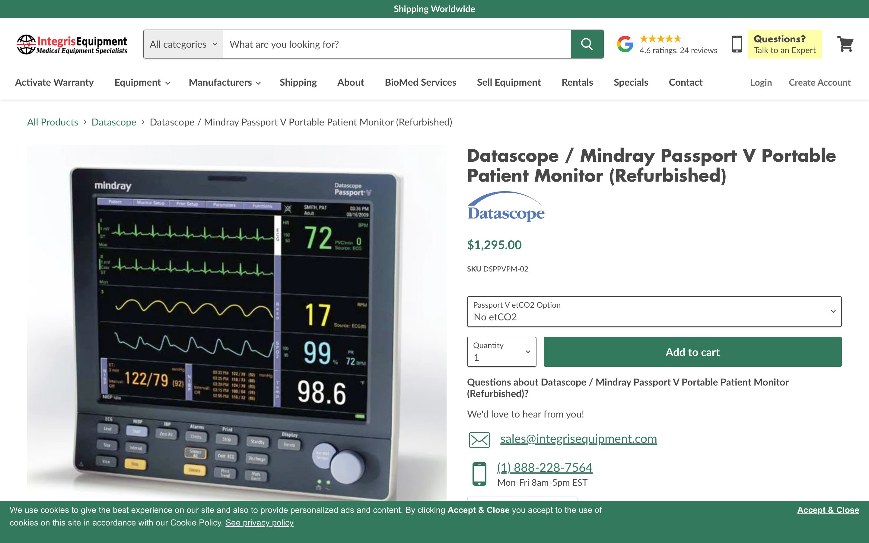Open the All categories dropdown
The height and width of the screenshot is (543, 869).
pyautogui.click(x=183, y=44)
